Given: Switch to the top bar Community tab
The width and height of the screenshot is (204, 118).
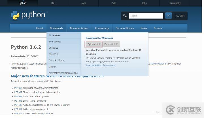Looking at the screenshot, I should pyautogui.click(x=175, y=3).
